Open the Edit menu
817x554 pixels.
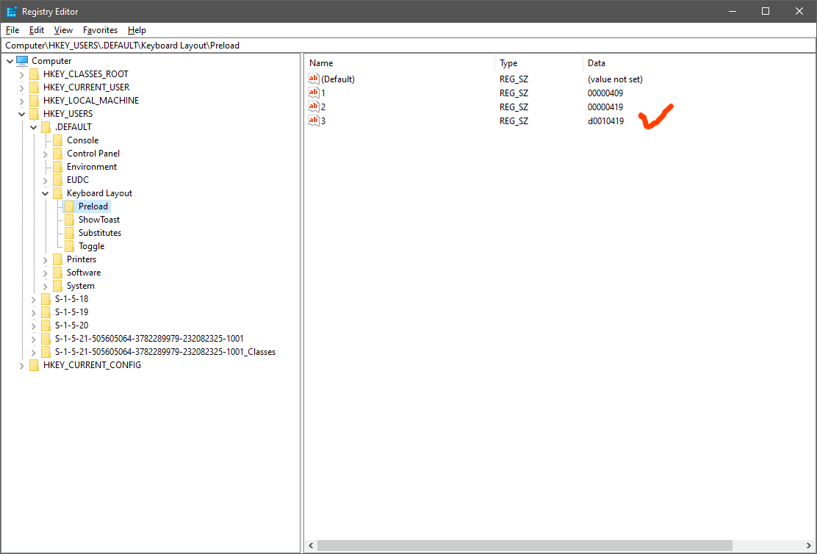pyautogui.click(x=37, y=30)
